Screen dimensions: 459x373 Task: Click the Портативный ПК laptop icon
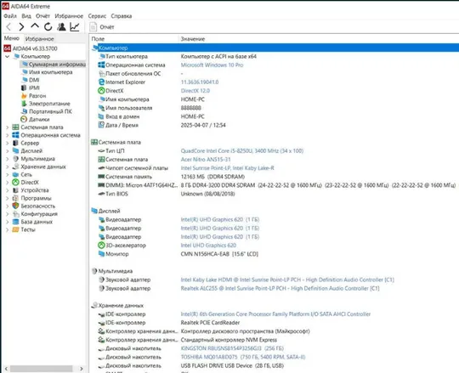[24, 111]
